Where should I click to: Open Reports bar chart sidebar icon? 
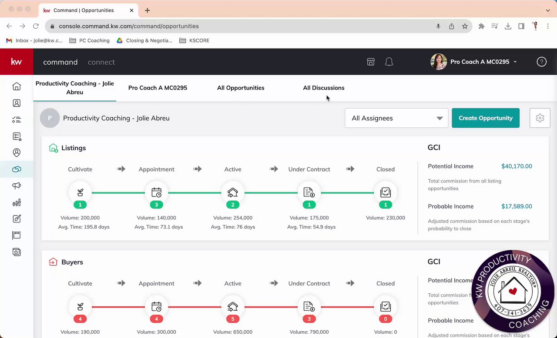click(17, 202)
